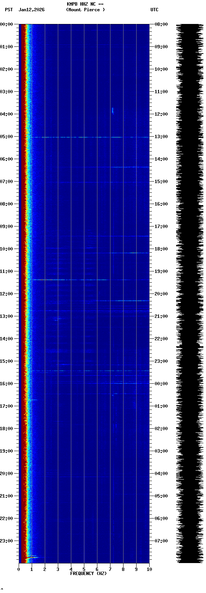Viewport: 206px width, 593px height.
Task: Click the 03:00 UTC time label
Action: [x=161, y=451]
